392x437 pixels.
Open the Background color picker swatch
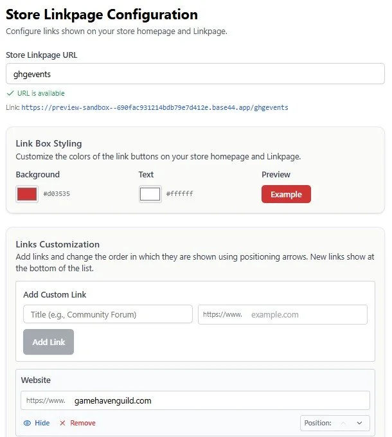pos(27,194)
